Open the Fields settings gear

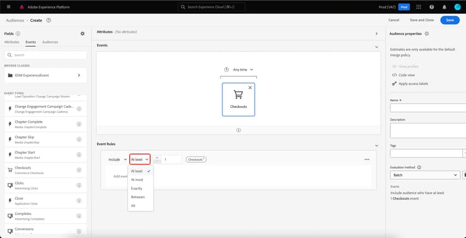pyautogui.click(x=83, y=34)
